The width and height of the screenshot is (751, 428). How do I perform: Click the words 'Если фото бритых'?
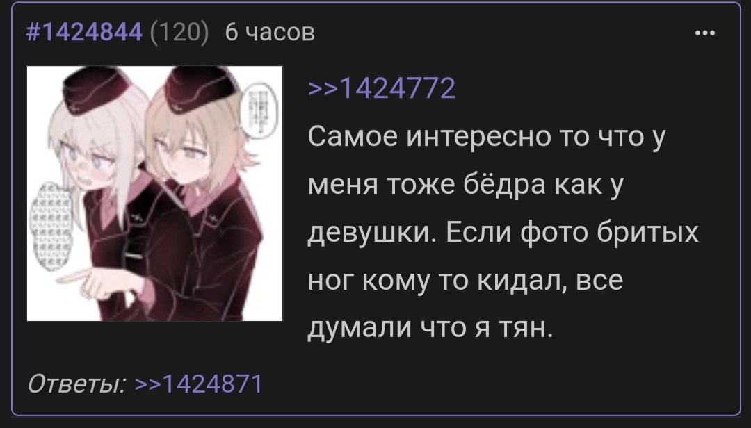pos(572,233)
